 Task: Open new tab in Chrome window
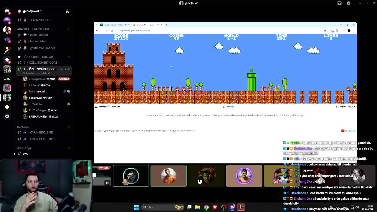(166, 25)
